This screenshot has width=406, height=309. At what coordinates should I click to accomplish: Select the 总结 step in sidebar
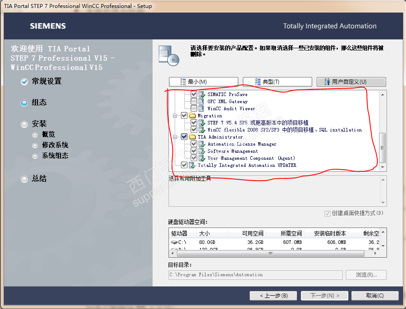(x=39, y=179)
